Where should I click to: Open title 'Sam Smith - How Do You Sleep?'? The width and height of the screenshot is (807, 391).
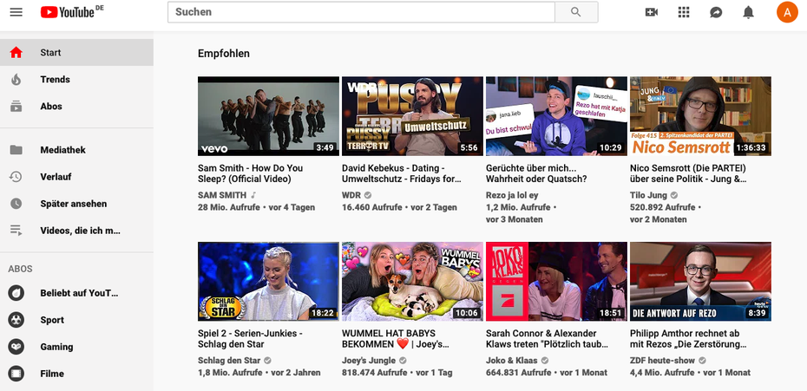pos(251,174)
